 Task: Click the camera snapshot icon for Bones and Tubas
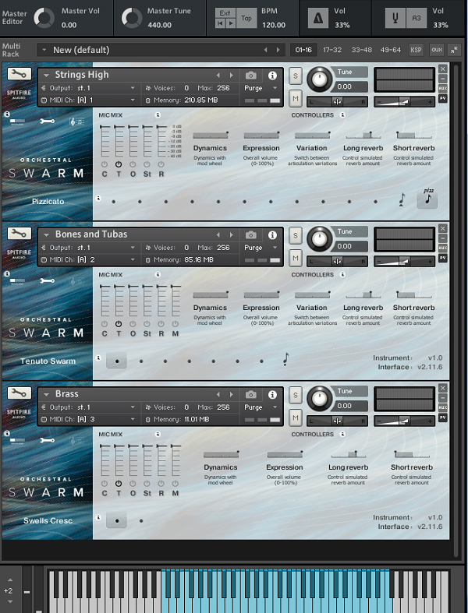pos(251,234)
